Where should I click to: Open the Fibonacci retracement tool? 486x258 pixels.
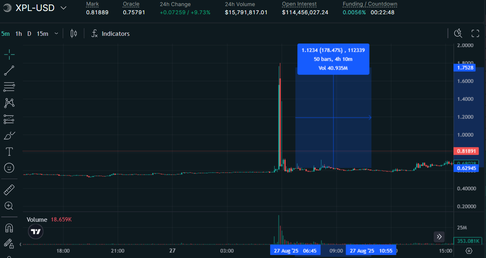tap(9, 87)
